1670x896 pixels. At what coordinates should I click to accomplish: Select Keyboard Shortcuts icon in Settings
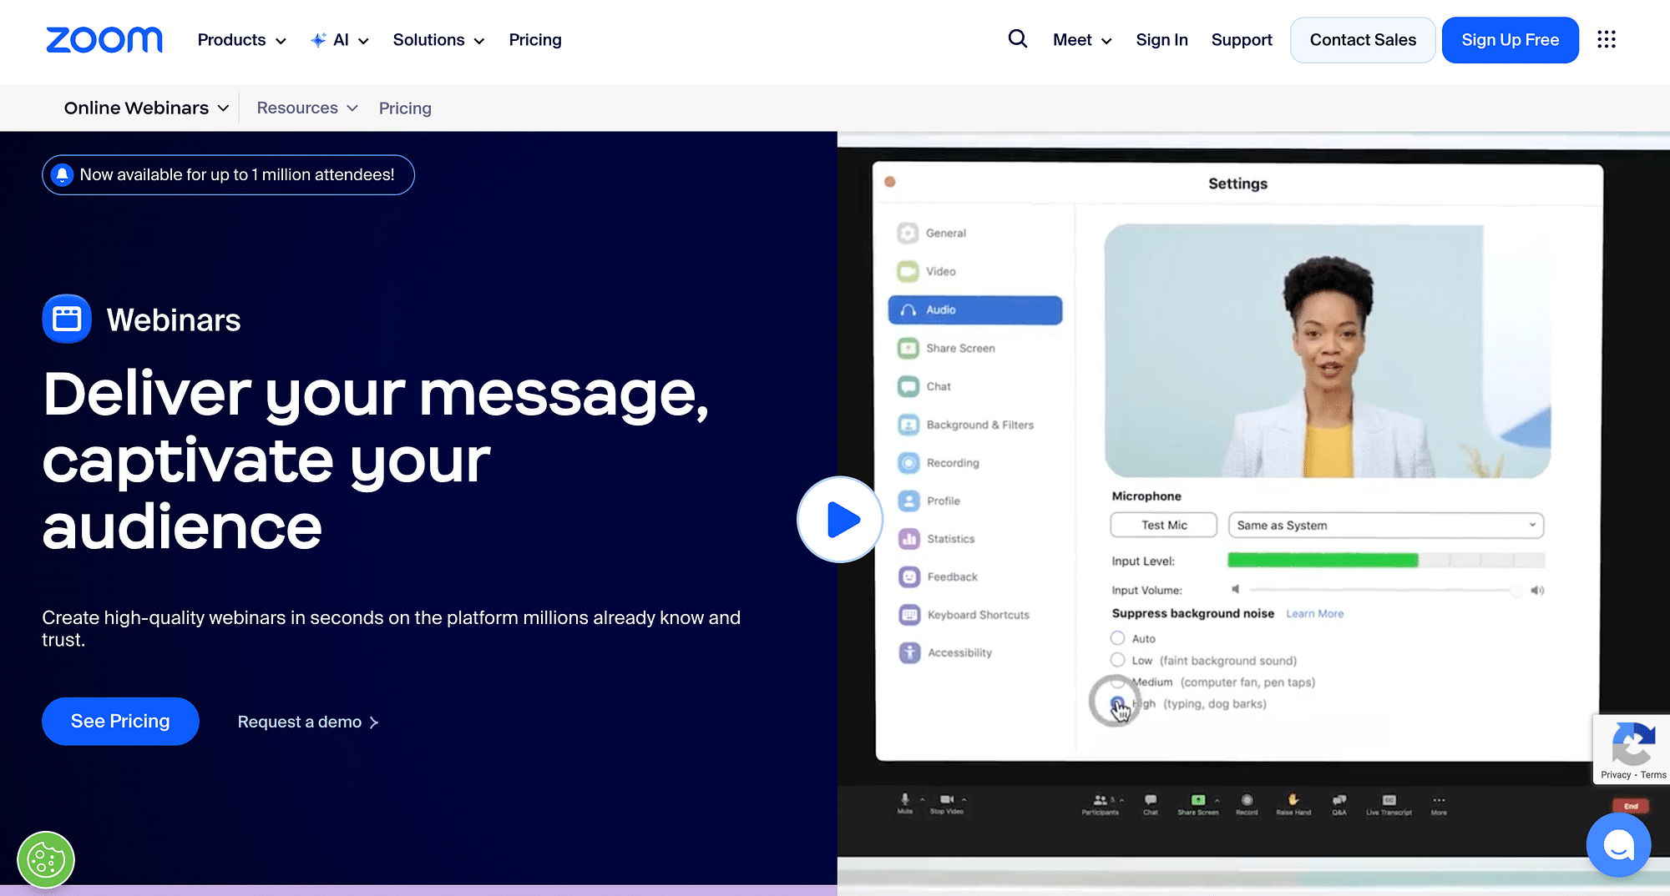[909, 615]
